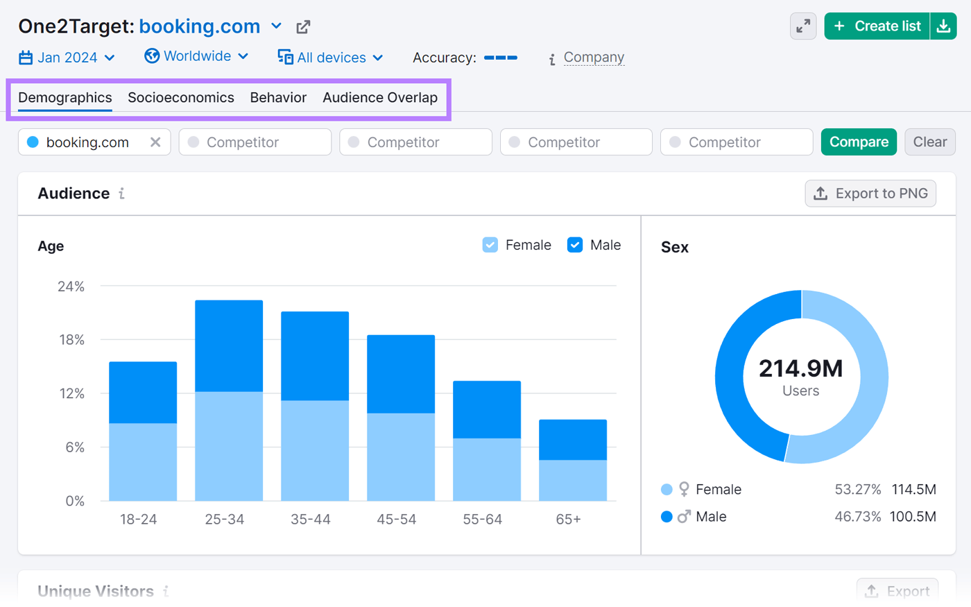Click the 45-54 age bar
The height and width of the screenshot is (607, 971).
coord(401,418)
